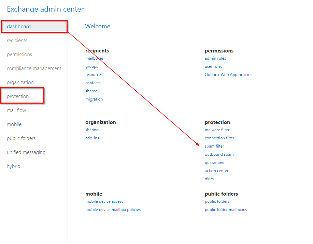
Task: Select hybrid in the left navigation
Action: tap(14, 166)
